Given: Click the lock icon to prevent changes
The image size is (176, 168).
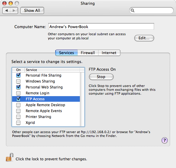Looking at the screenshot, I should click(x=9, y=157).
